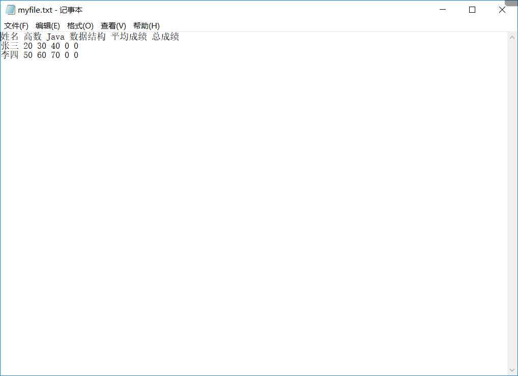
Task: Open the 格式(O) menu
Action: click(80, 26)
